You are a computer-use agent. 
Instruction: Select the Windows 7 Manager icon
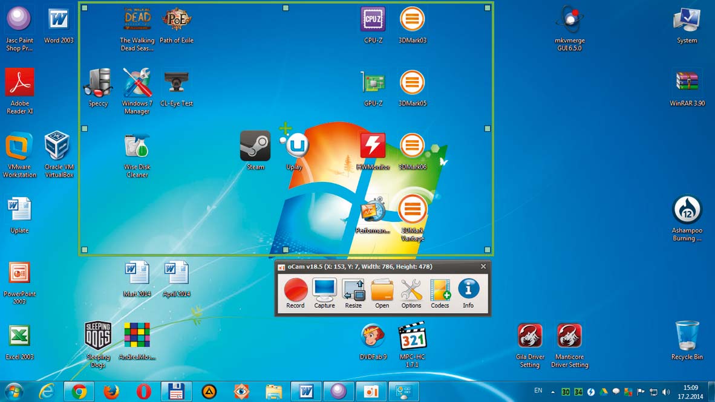pos(137,91)
